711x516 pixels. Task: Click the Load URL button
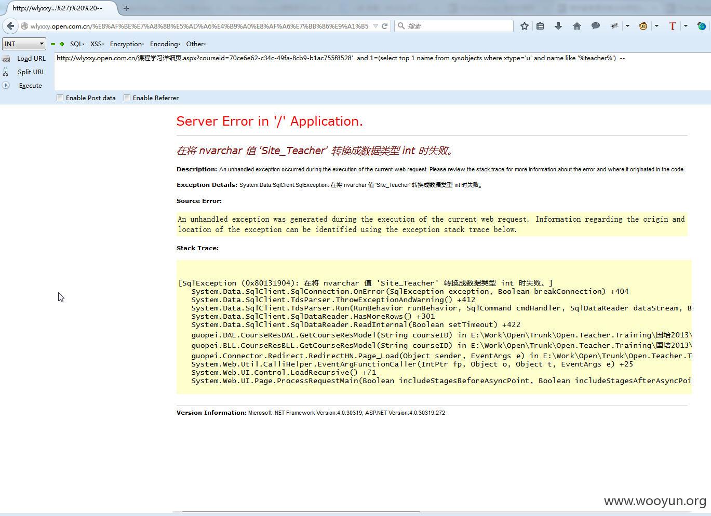(31, 59)
